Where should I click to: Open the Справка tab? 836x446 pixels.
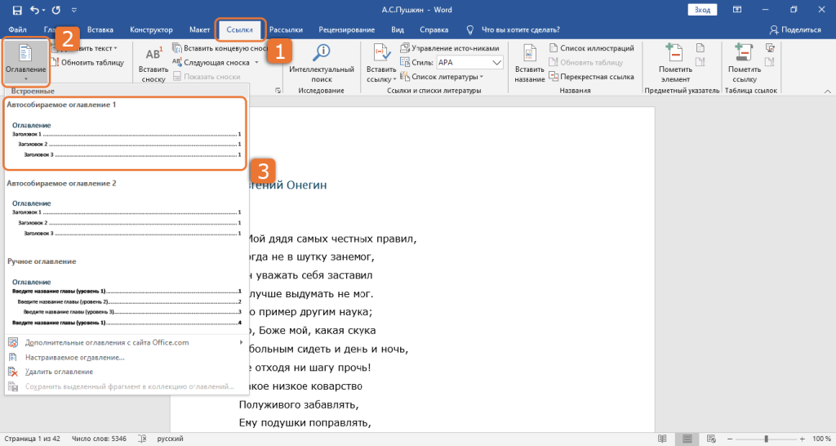tap(434, 30)
